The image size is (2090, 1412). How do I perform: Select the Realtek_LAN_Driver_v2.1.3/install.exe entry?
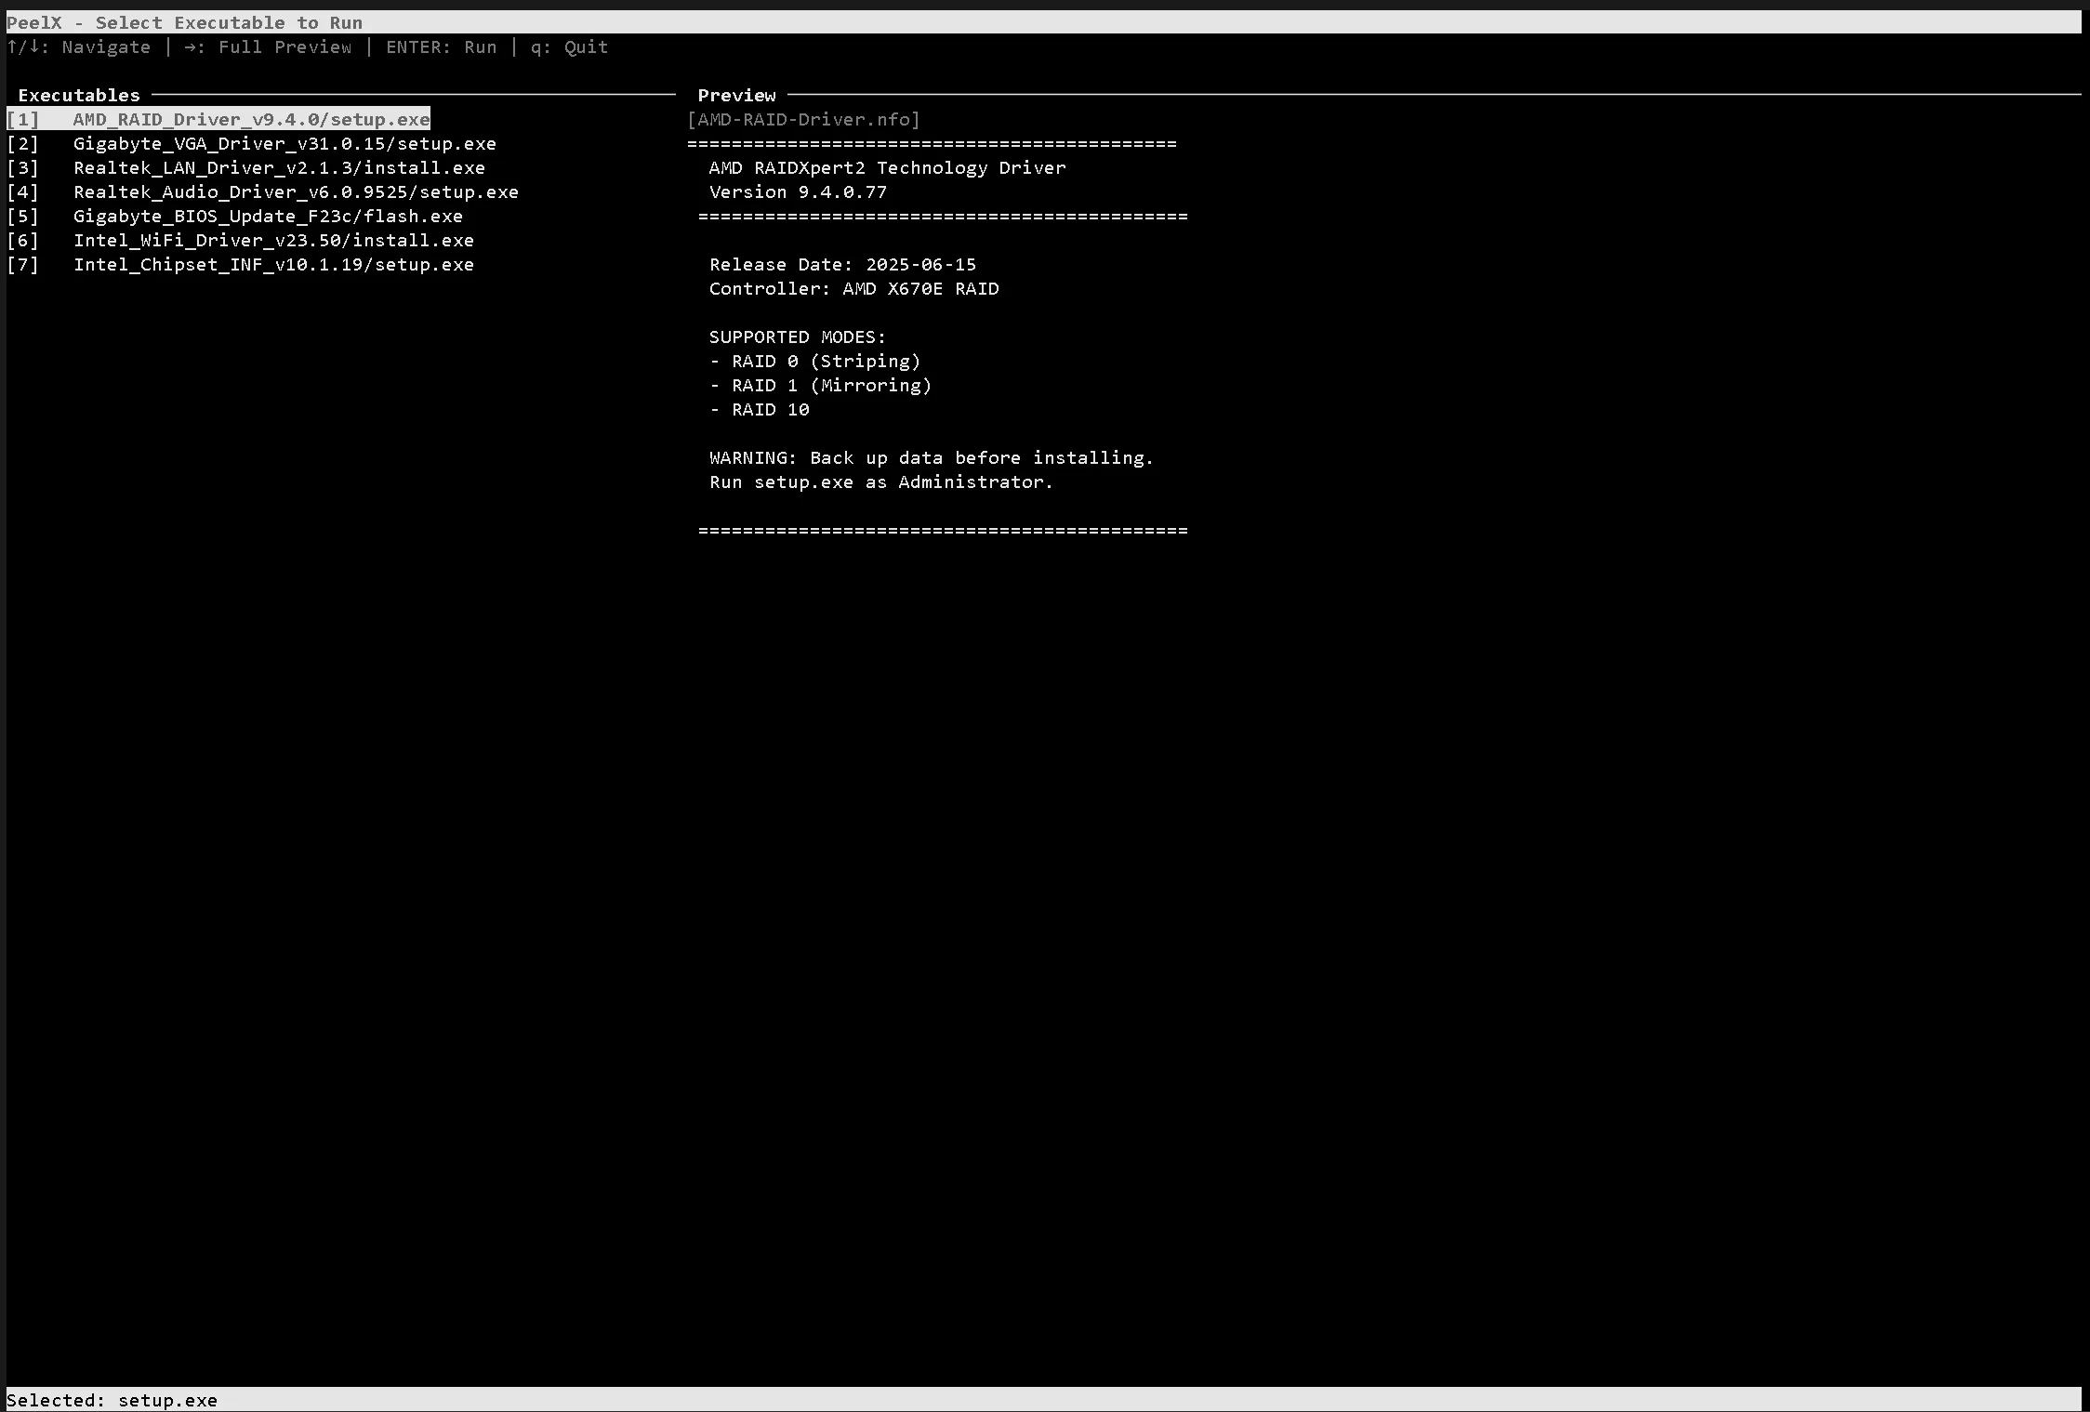278,167
